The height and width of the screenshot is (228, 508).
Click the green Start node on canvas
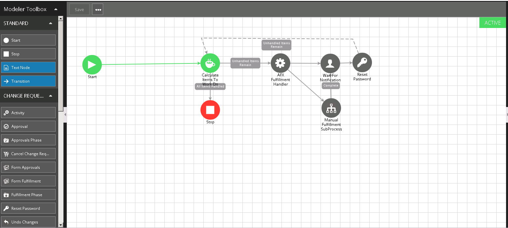tap(92, 65)
